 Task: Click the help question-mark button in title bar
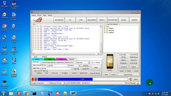click(133, 12)
